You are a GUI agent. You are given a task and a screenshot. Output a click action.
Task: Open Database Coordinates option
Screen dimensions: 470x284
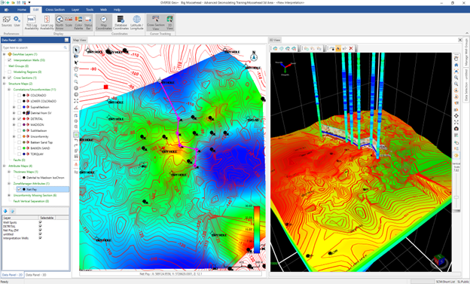coord(121,22)
